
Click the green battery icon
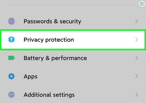click(x=12, y=58)
